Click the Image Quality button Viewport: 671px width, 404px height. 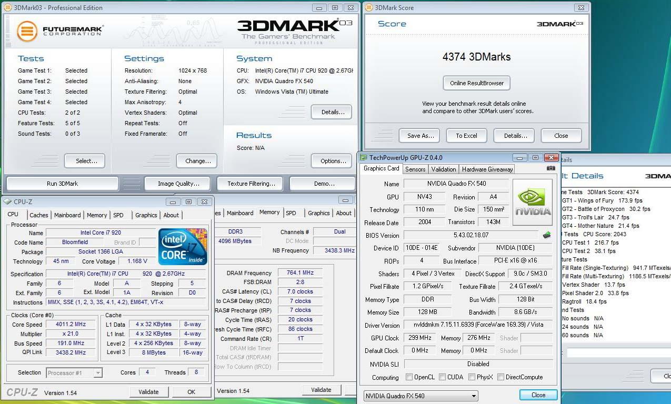179,184
